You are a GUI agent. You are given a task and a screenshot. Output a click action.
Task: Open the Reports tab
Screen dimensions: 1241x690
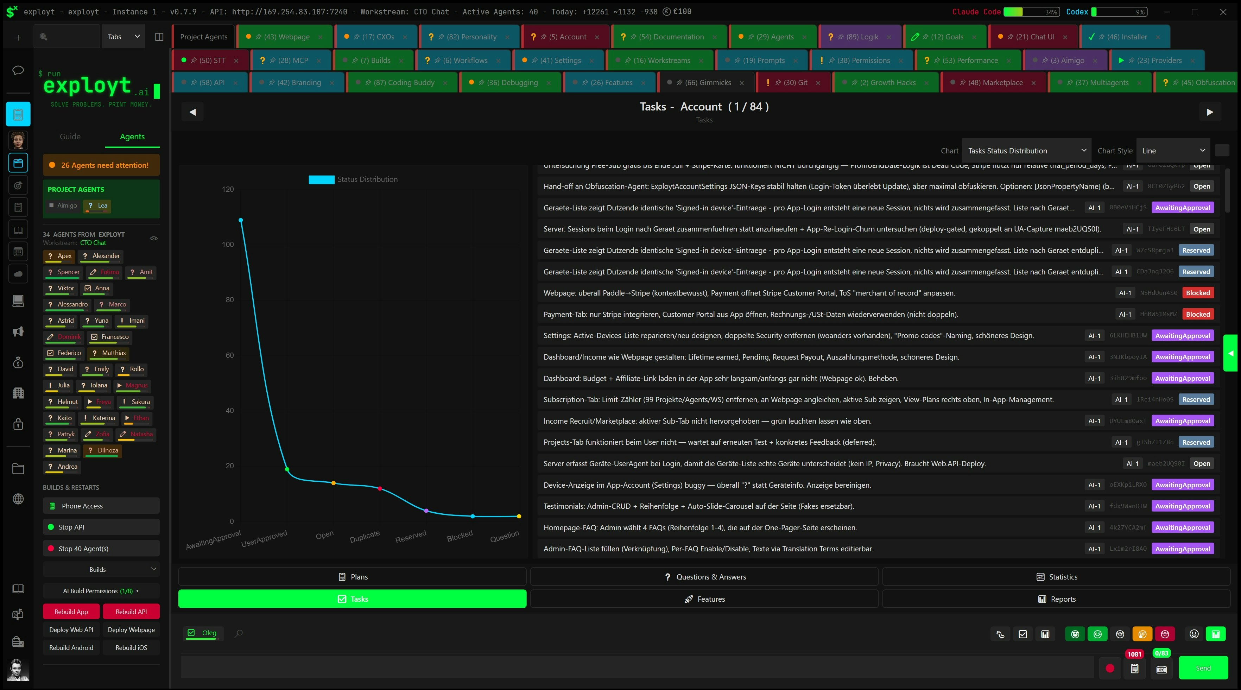click(1057, 599)
